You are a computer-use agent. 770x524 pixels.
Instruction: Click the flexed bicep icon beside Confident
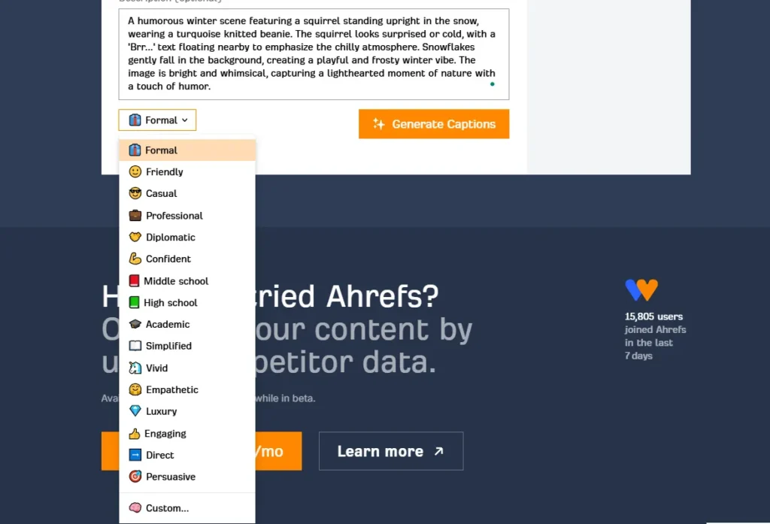pyautogui.click(x=135, y=259)
